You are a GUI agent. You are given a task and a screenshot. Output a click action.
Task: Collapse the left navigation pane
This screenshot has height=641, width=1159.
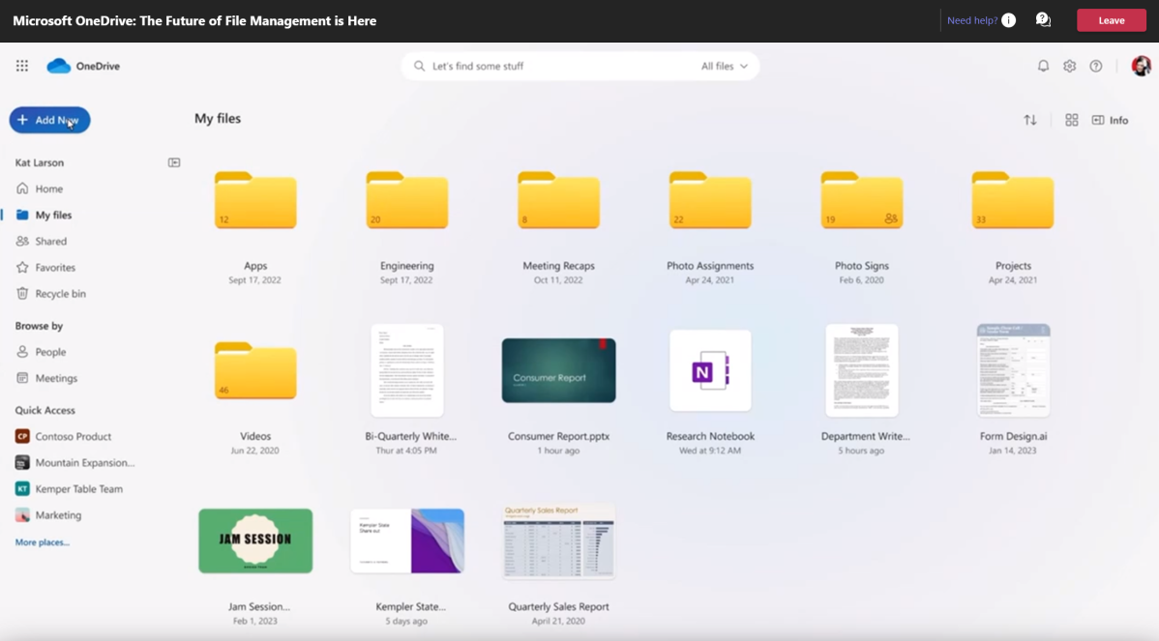pyautogui.click(x=174, y=162)
